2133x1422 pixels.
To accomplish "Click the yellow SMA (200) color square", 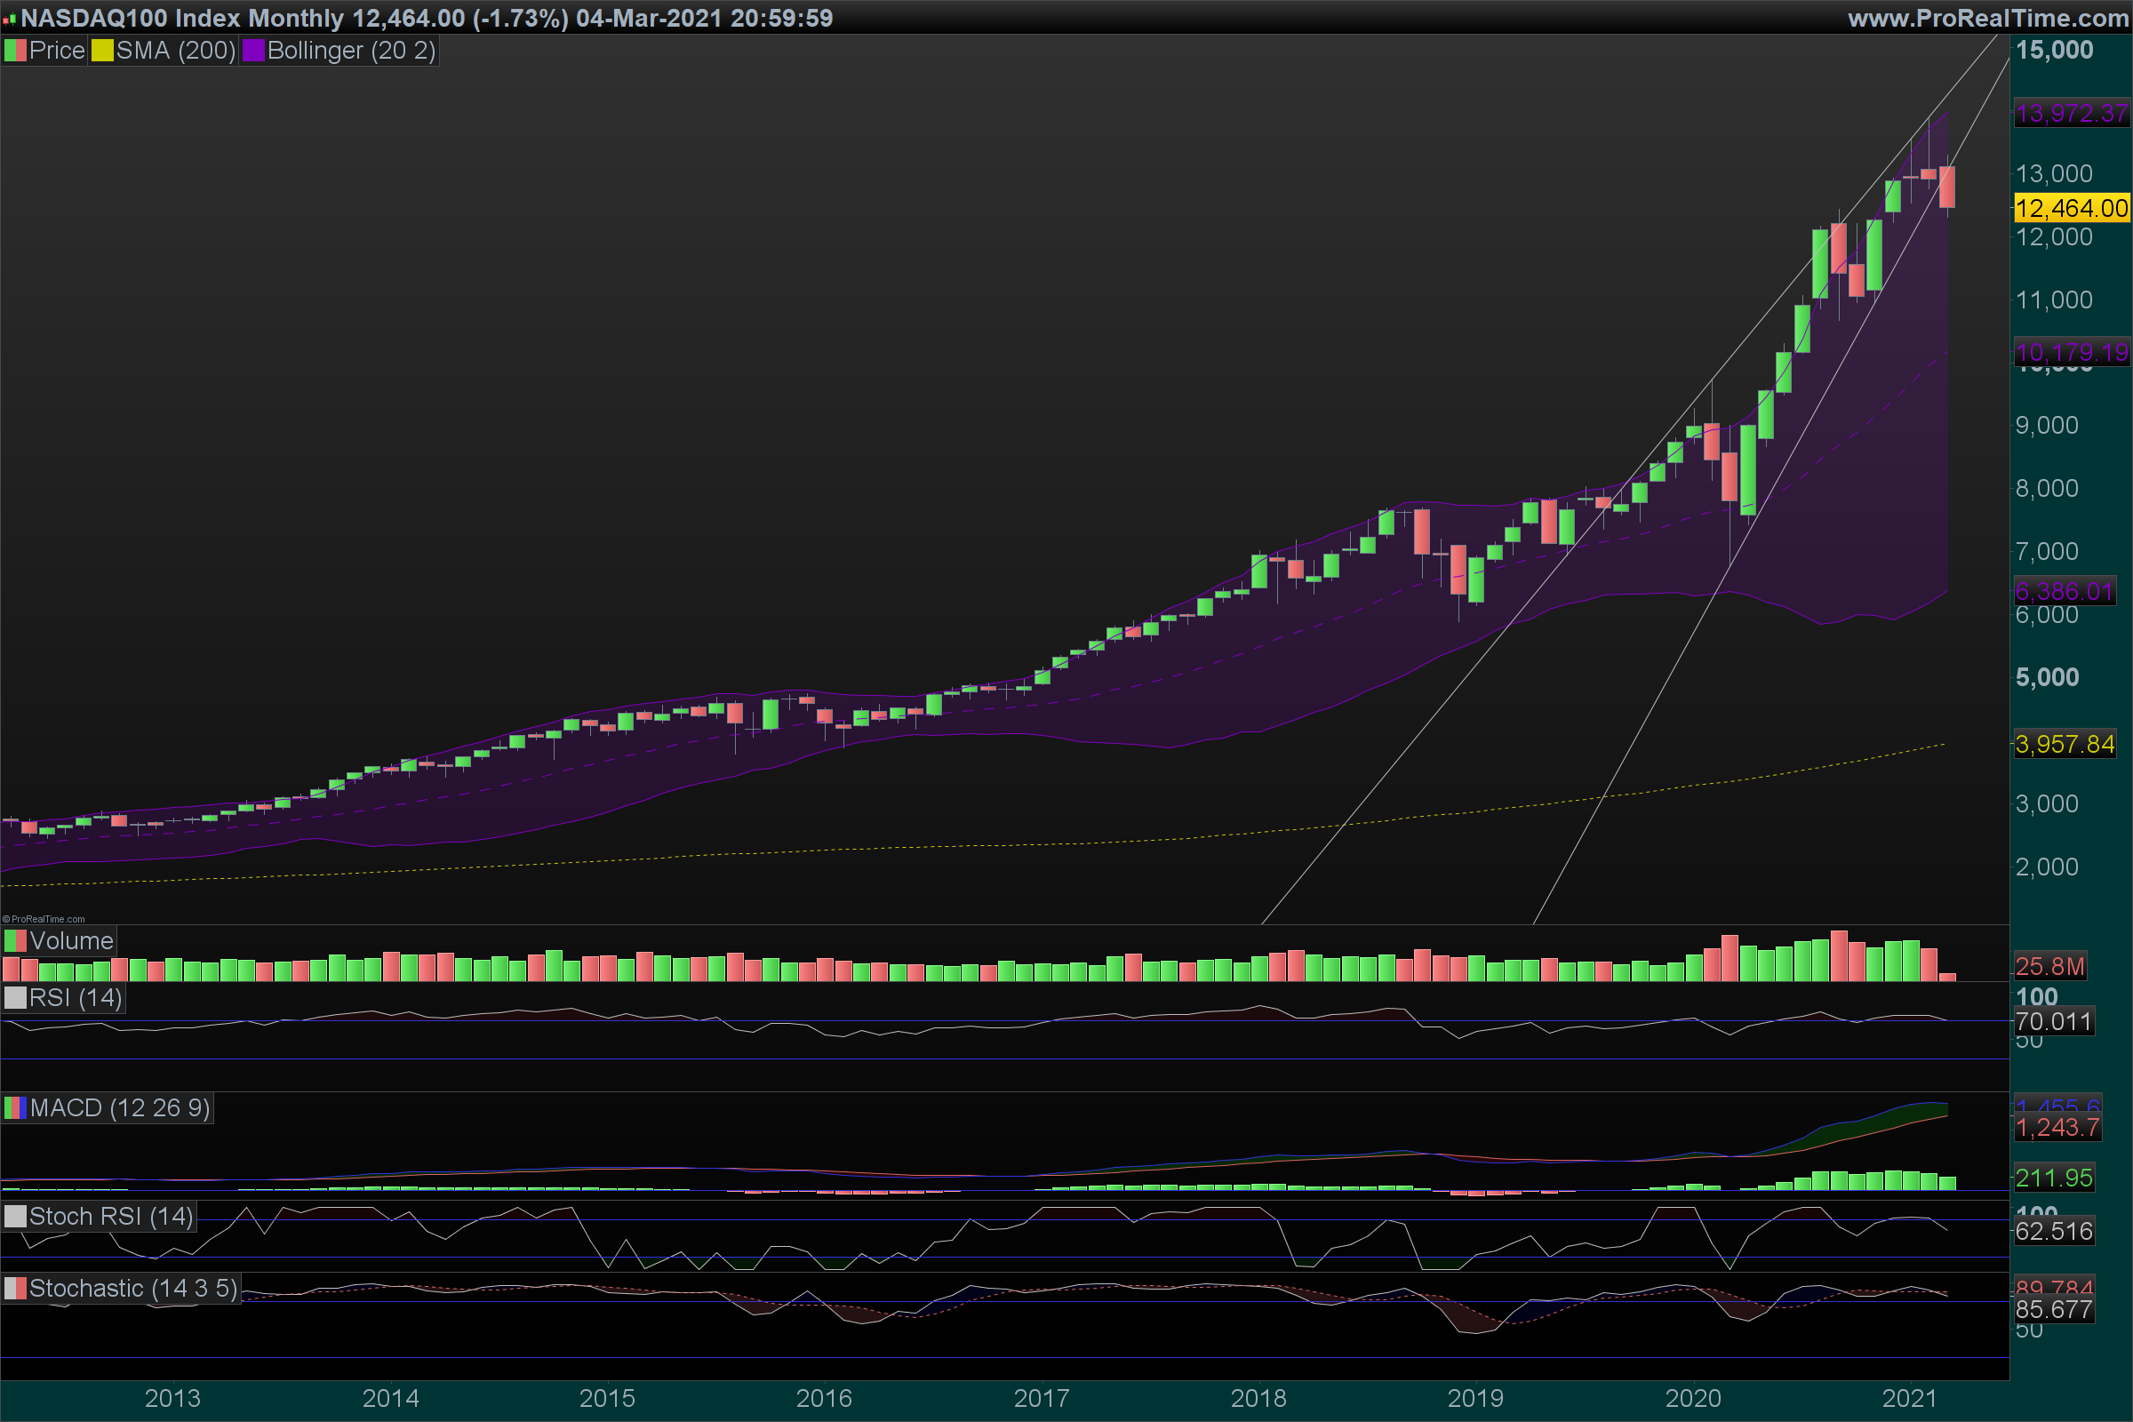I will coord(102,51).
